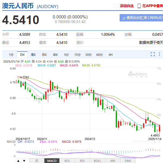Click the fullscreen chart icon
Image resolution: width=163 pixels, height=163 pixels.
152,54
